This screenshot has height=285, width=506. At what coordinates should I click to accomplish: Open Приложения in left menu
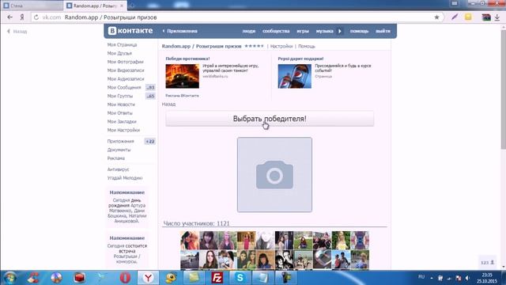point(120,141)
